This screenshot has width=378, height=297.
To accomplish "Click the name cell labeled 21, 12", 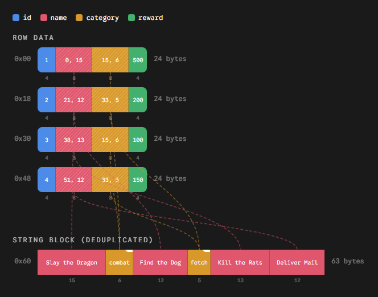I will pos(73,100).
